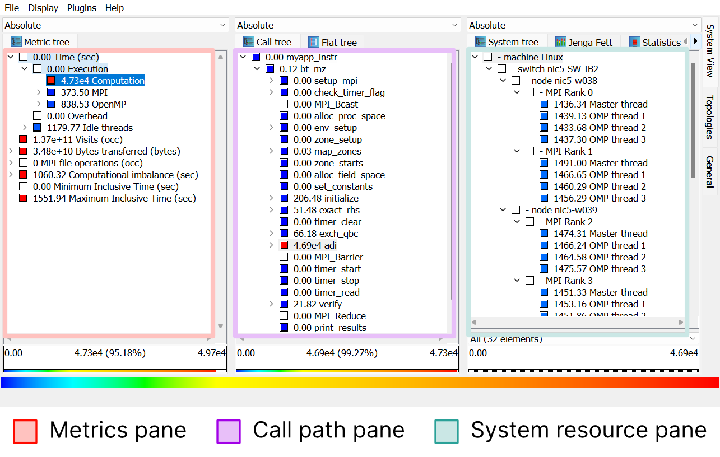Click the Metric tree tab icon
The height and width of the screenshot is (457, 720).
pyautogui.click(x=16, y=42)
